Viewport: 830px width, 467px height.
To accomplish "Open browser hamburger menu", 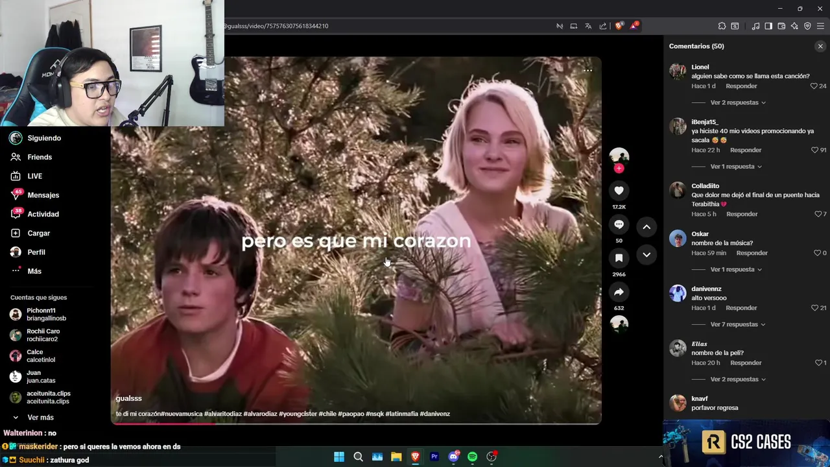I will (x=820, y=26).
